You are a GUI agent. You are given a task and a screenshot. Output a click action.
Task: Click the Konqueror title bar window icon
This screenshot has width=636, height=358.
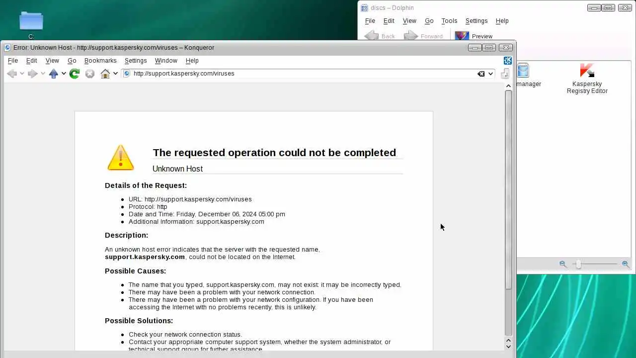7,48
